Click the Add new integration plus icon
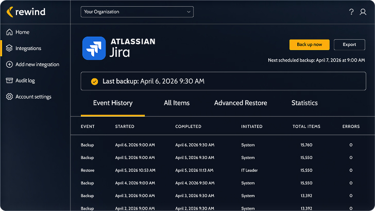The height and width of the screenshot is (211, 375). point(9,64)
